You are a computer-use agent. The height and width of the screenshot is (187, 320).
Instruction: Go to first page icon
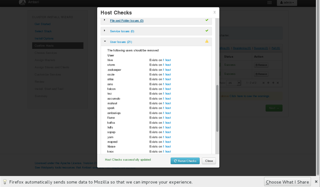point(264,83)
